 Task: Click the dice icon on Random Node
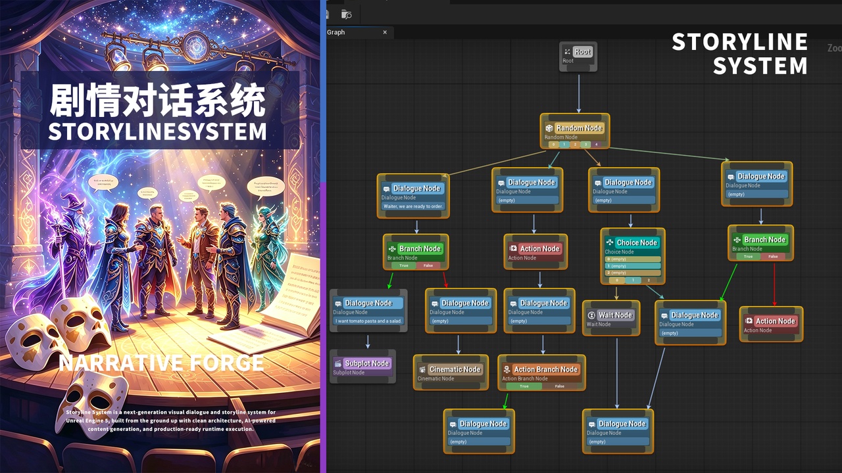549,128
